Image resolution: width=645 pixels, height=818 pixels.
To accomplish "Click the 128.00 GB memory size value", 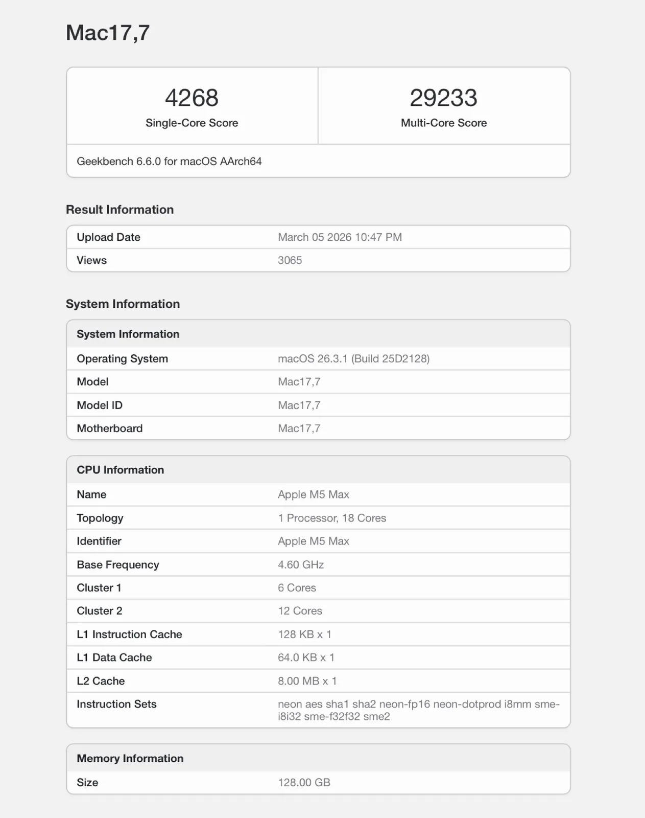I will (x=304, y=782).
